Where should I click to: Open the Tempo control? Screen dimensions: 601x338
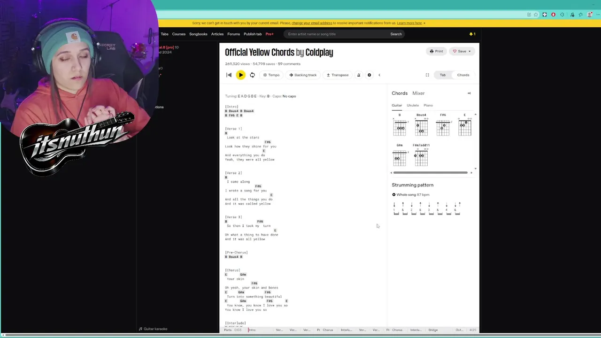(271, 75)
